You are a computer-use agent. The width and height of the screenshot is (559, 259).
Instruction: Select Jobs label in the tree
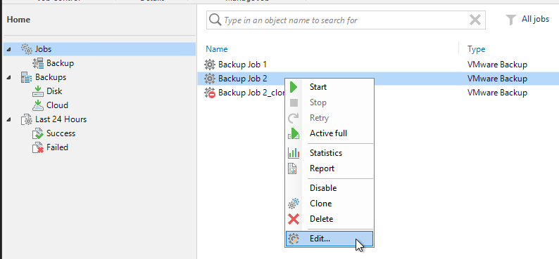click(43, 49)
